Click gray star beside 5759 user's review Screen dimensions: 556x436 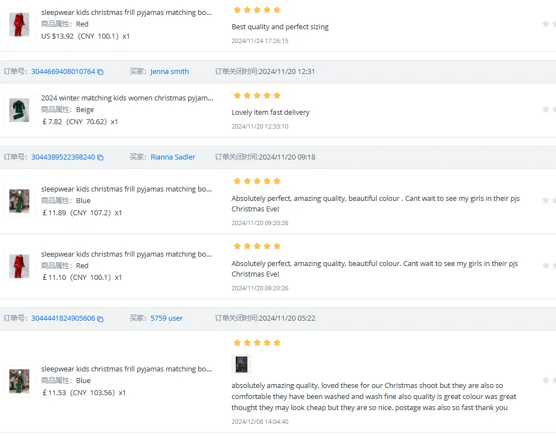(x=546, y=380)
